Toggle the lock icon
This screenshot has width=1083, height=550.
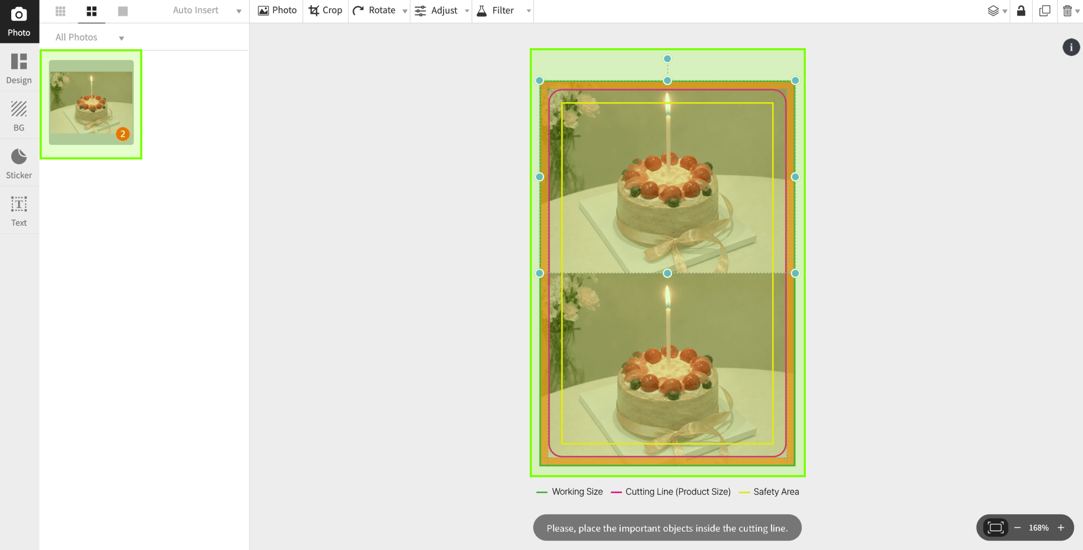pos(1021,11)
